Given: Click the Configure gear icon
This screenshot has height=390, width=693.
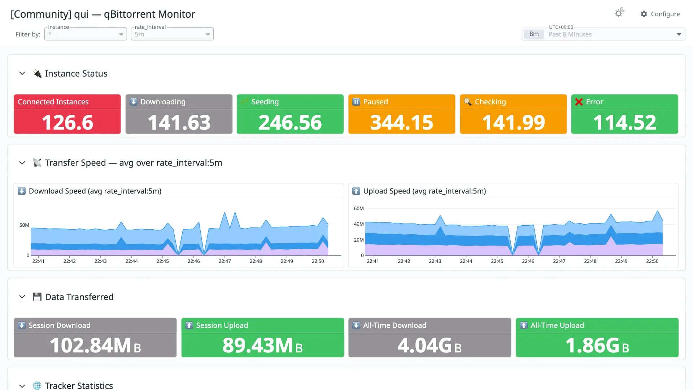Looking at the screenshot, I should pos(644,14).
